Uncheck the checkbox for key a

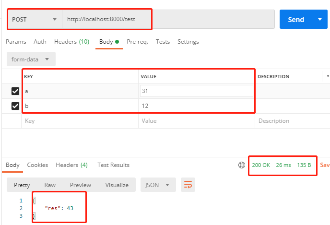click(x=15, y=91)
